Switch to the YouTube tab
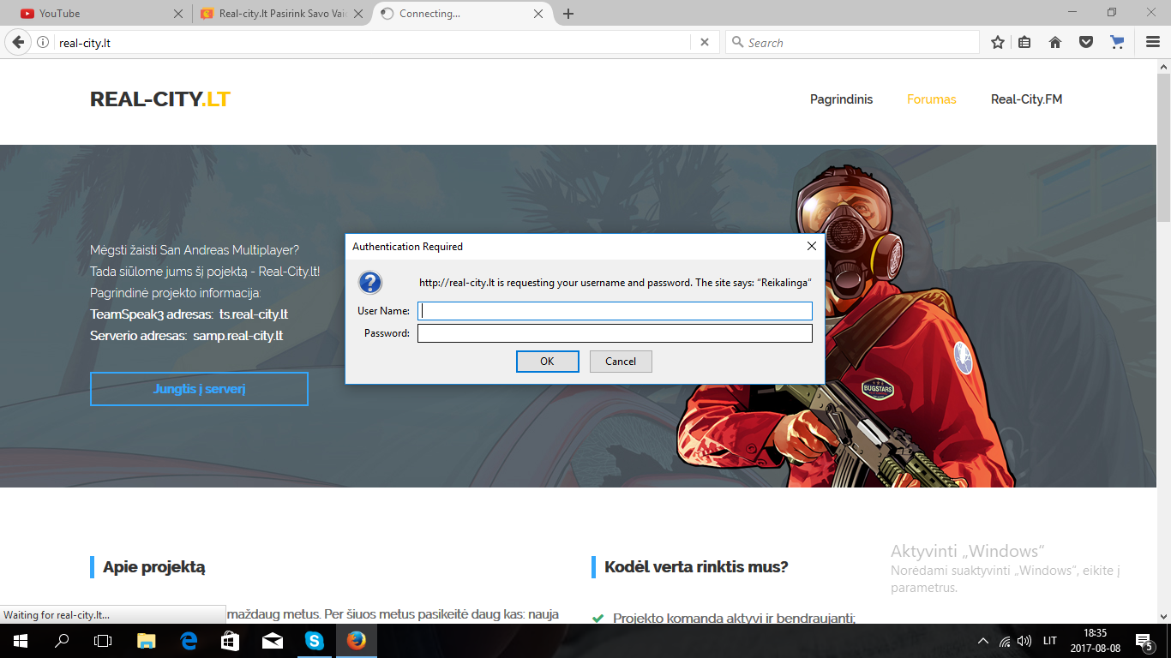The image size is (1171, 658). (x=102, y=14)
